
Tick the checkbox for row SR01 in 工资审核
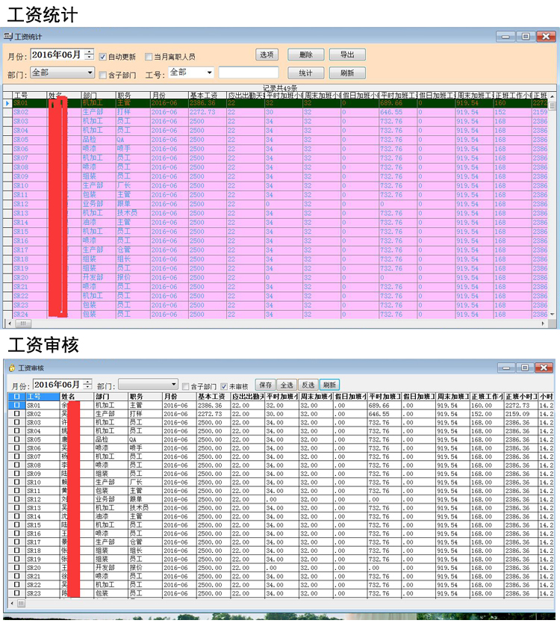tap(17, 405)
